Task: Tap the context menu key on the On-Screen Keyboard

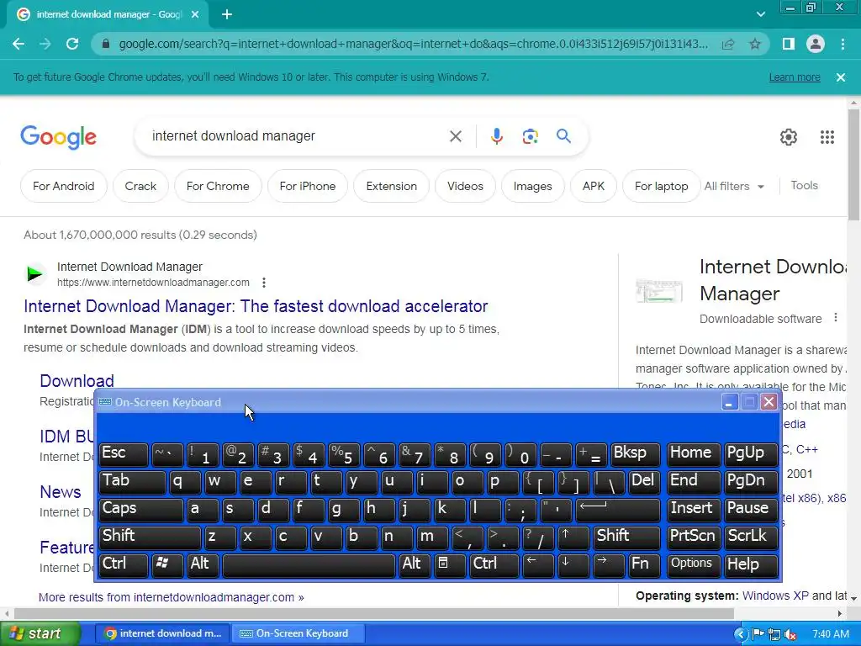Action: coord(450,565)
